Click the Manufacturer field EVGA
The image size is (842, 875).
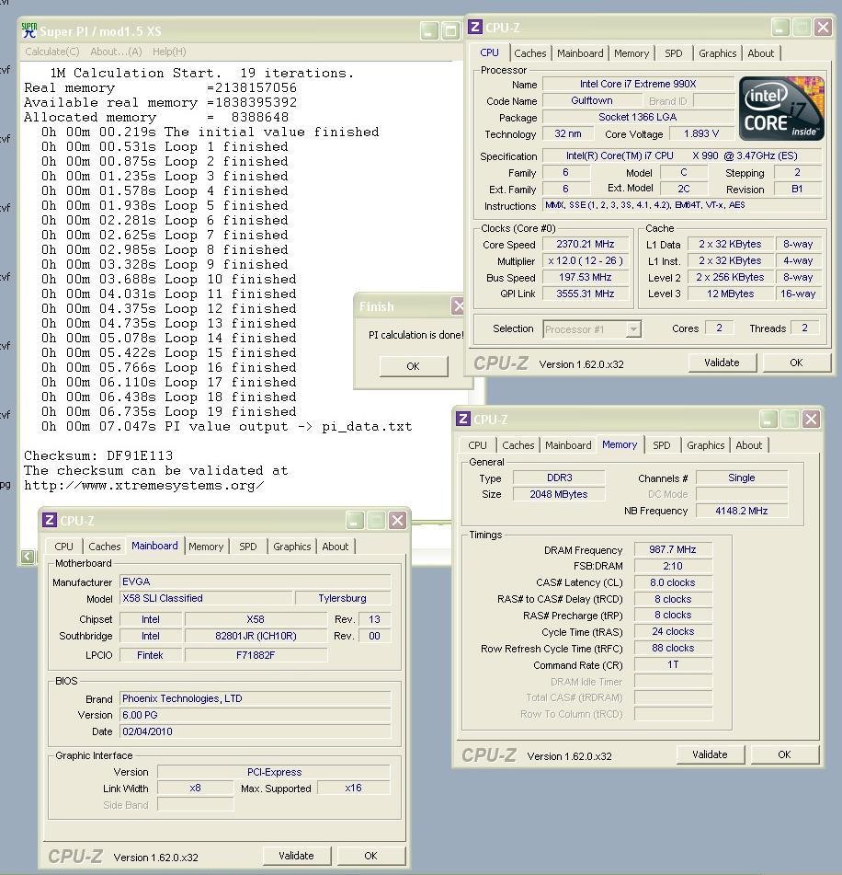[256, 581]
